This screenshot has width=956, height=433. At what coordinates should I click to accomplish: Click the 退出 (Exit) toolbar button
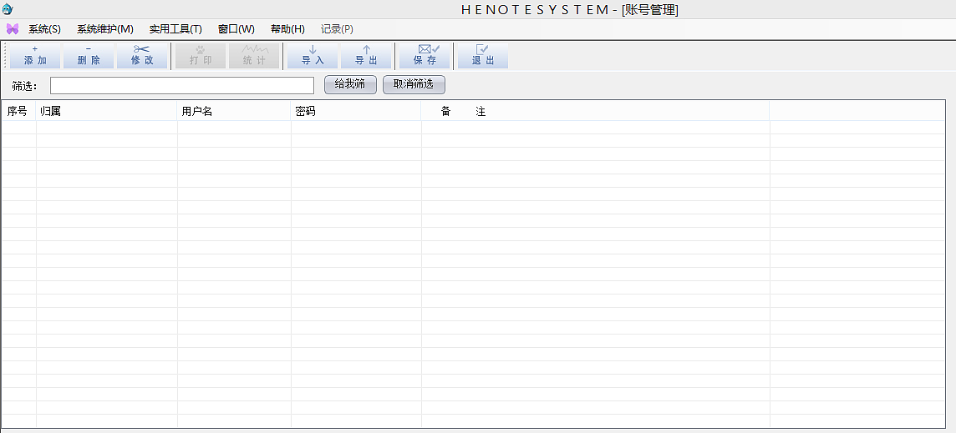pyautogui.click(x=483, y=55)
